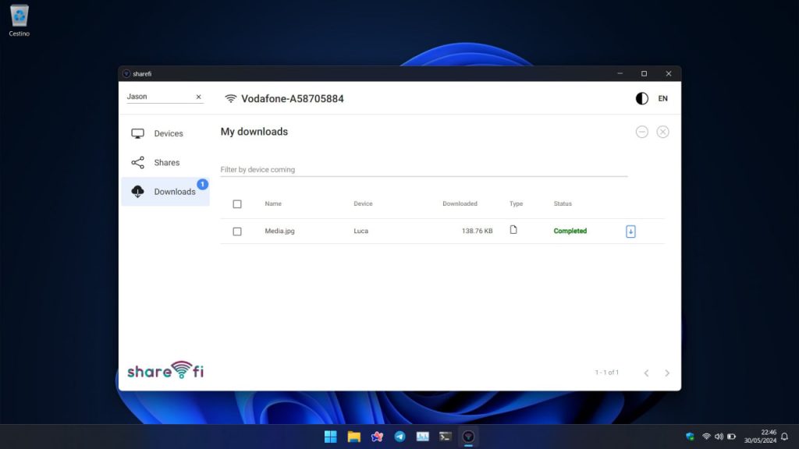Click the circled minus icon in My downloads

coord(641,132)
